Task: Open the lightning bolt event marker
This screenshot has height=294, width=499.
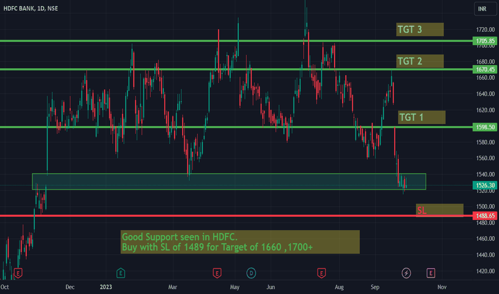Action: point(406,273)
